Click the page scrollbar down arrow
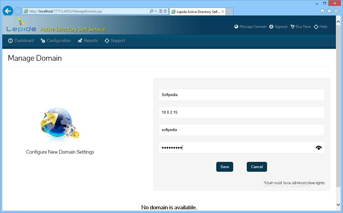Image resolution: width=343 pixels, height=213 pixels. tap(338, 204)
